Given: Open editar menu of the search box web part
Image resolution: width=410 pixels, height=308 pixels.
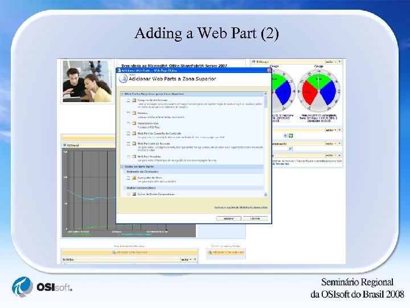Looking at the screenshot, I should tap(331, 144).
